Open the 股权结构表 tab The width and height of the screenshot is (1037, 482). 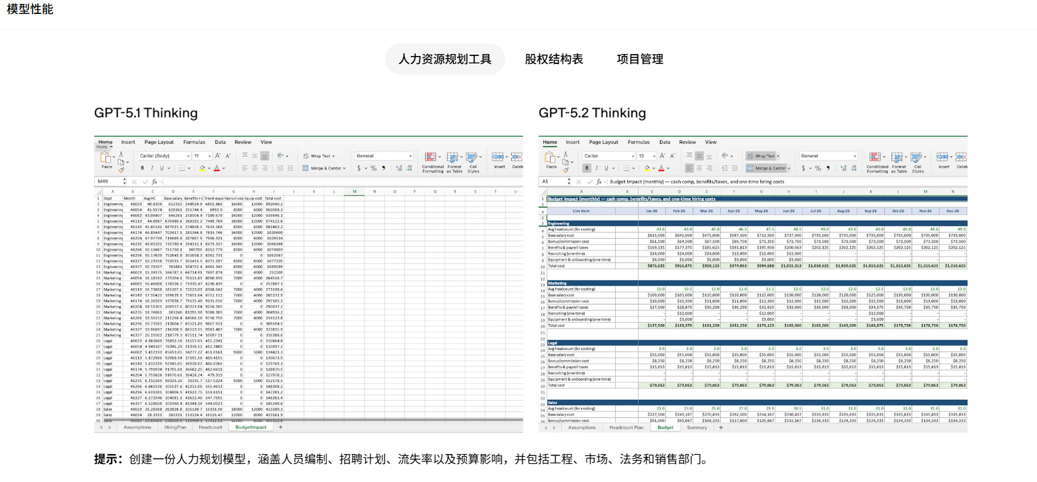click(553, 59)
